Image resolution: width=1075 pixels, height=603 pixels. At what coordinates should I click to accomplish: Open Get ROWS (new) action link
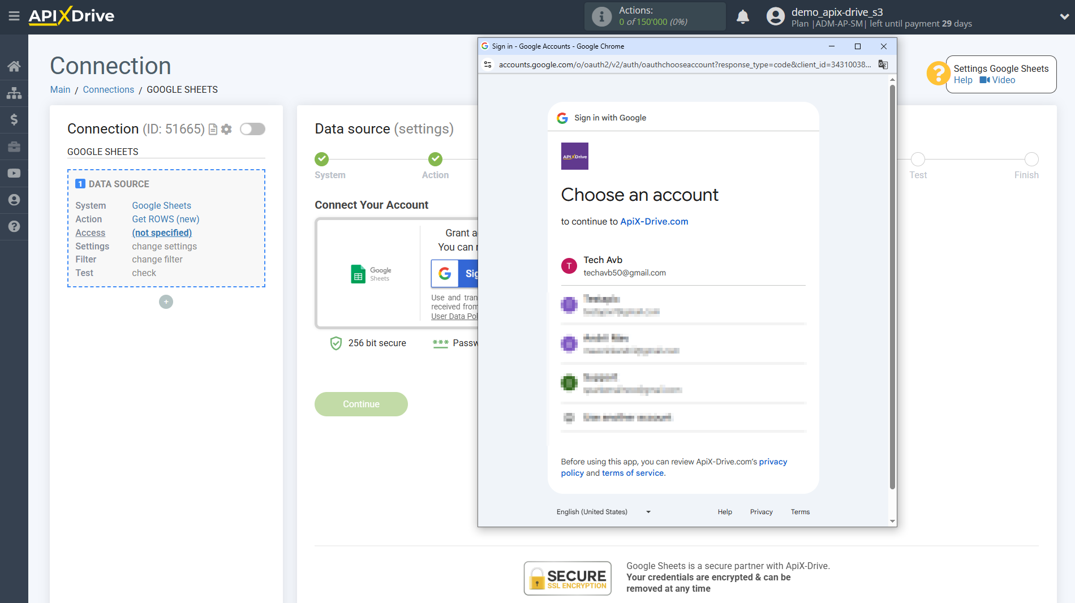166,219
